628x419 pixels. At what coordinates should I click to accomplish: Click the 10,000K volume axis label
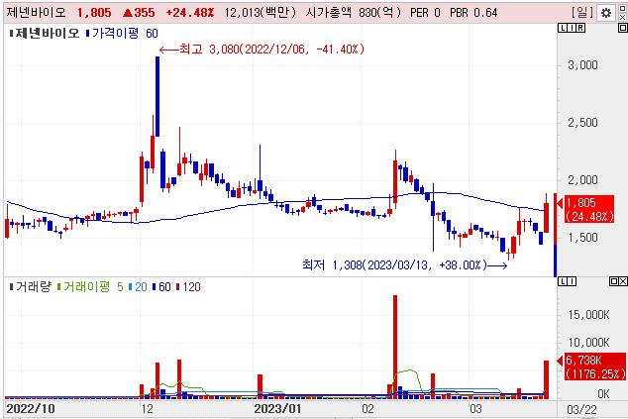pyautogui.click(x=588, y=343)
